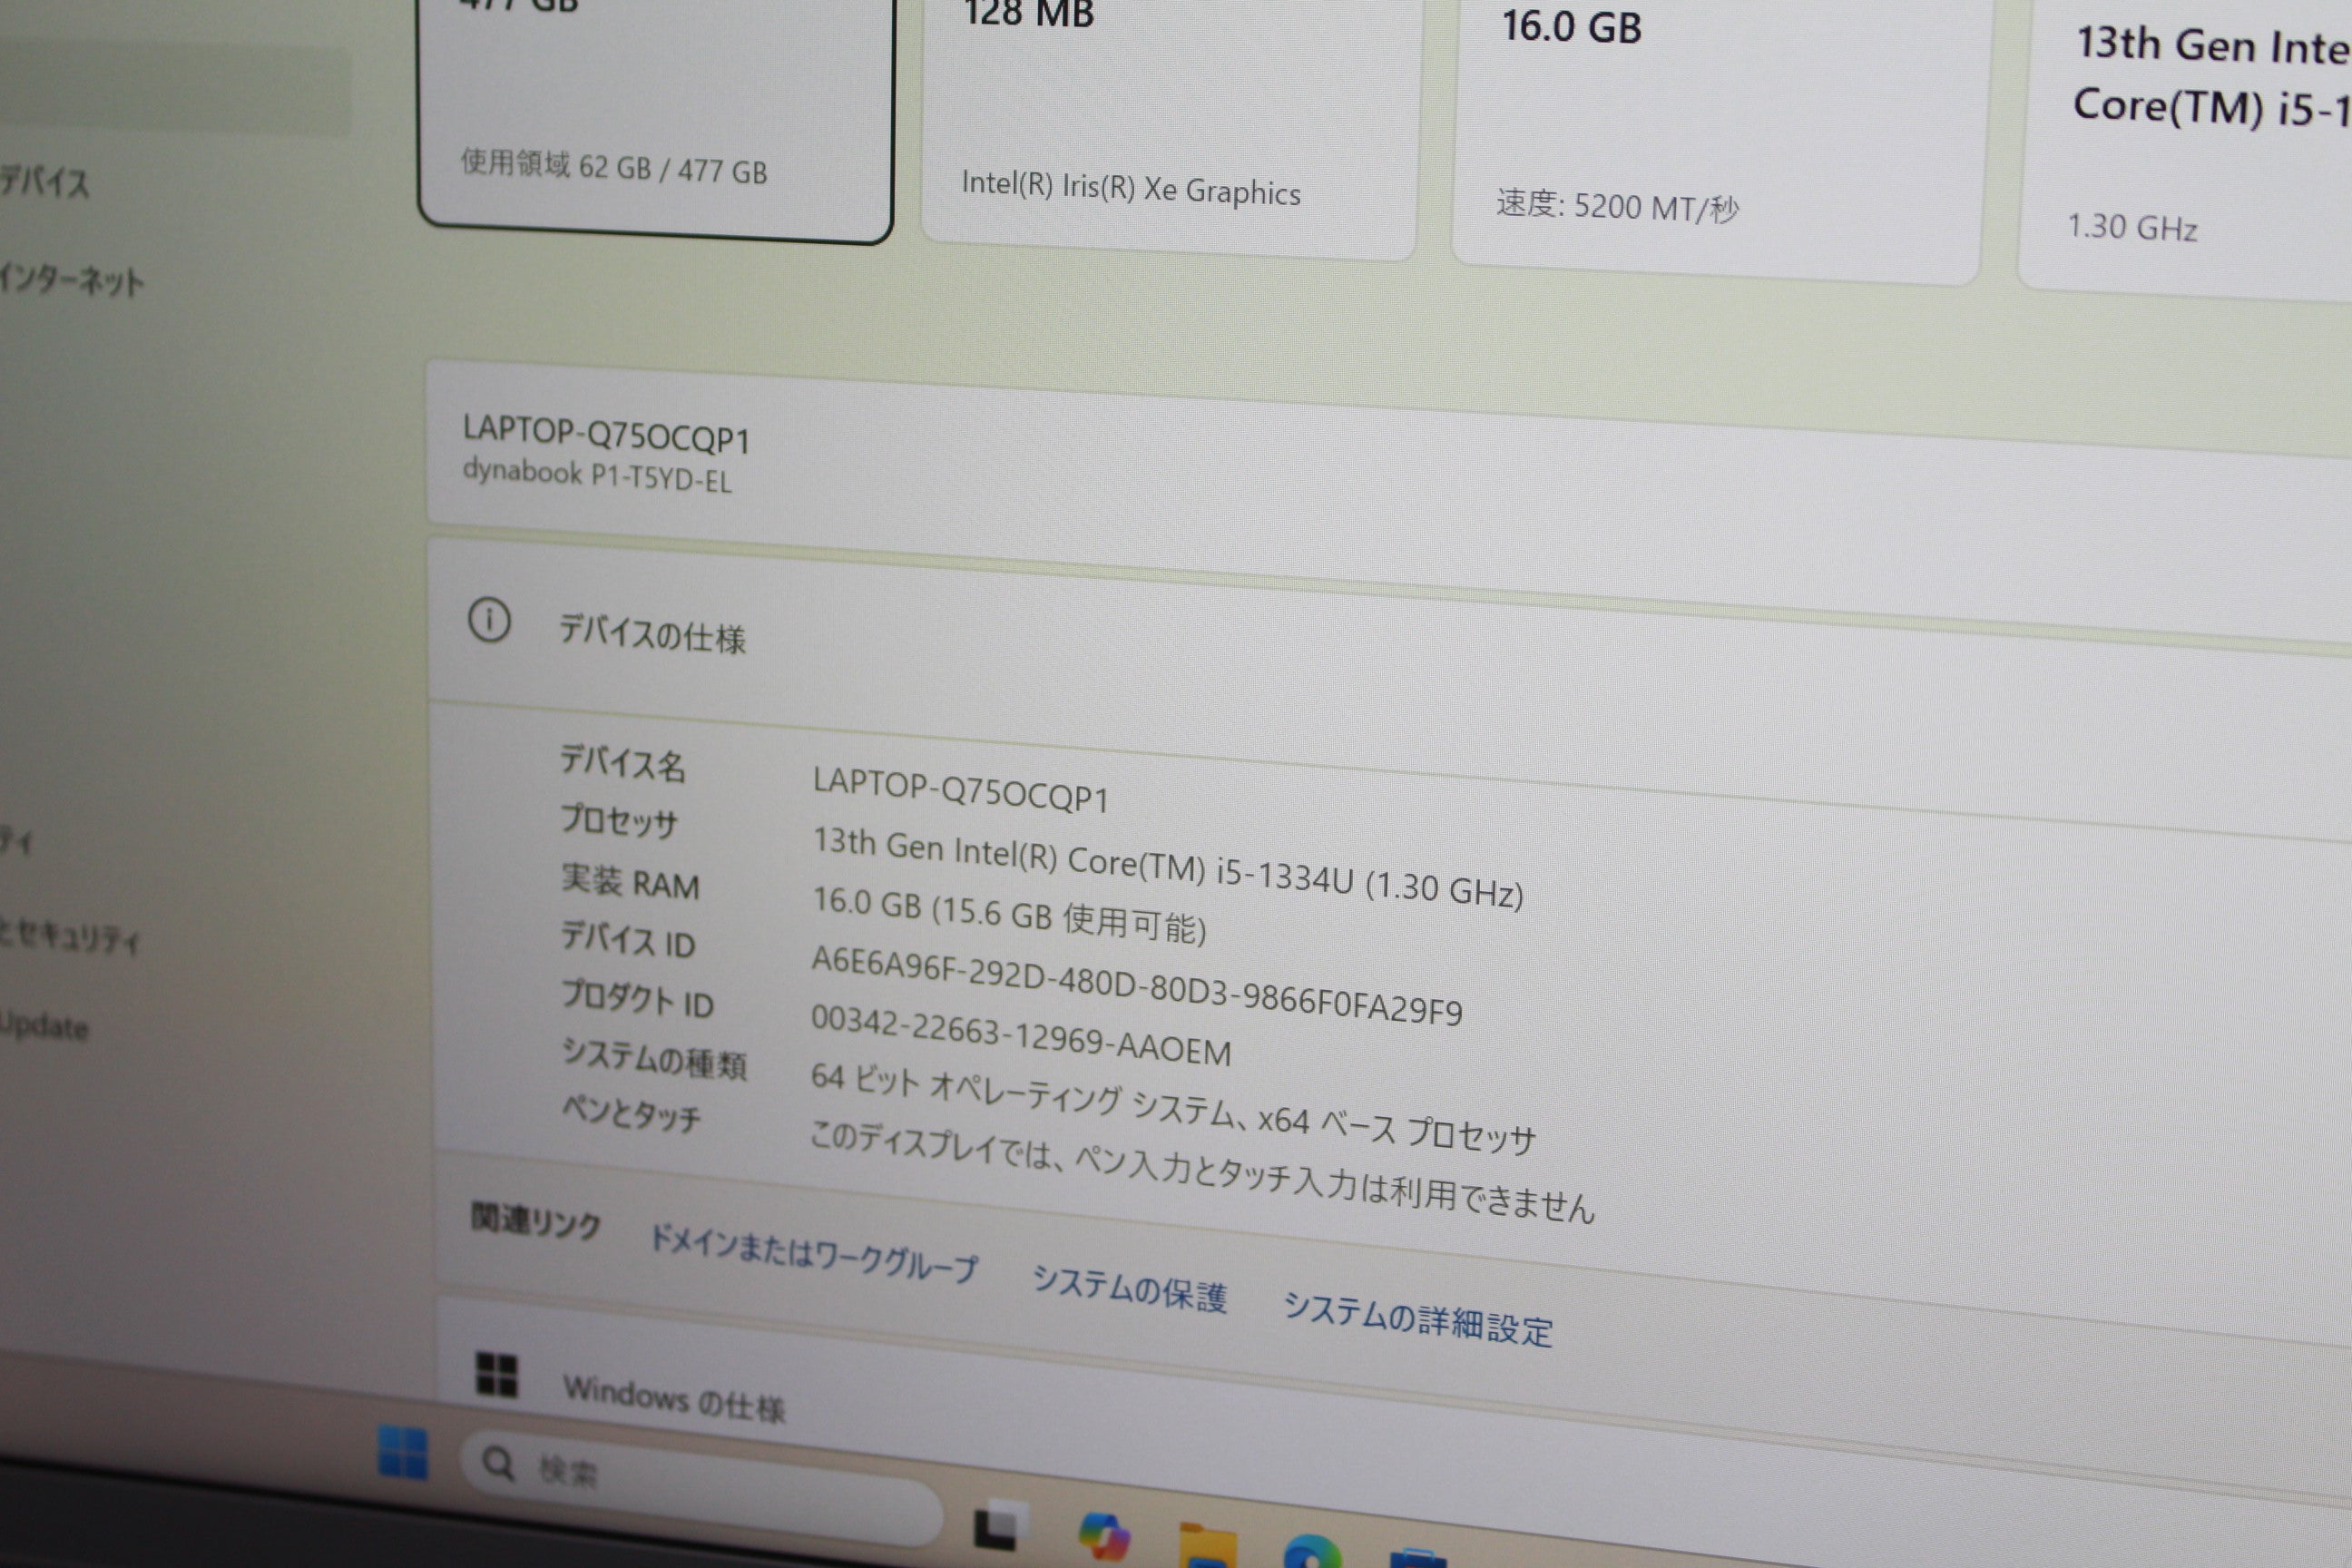Click the ペンとタッチ label
The image size is (2352, 1568).
point(631,1113)
